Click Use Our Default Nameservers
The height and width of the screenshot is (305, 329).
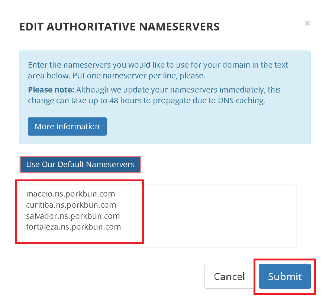pyautogui.click(x=80, y=165)
